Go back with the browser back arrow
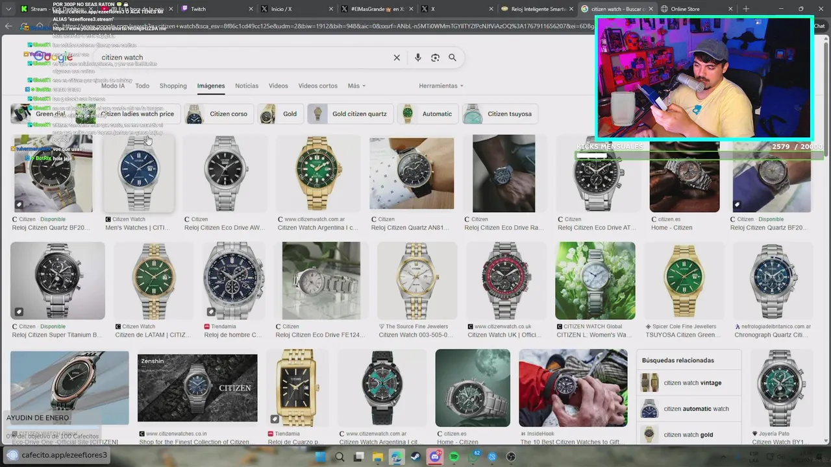Viewport: 831px width, 467px height. tap(8, 26)
